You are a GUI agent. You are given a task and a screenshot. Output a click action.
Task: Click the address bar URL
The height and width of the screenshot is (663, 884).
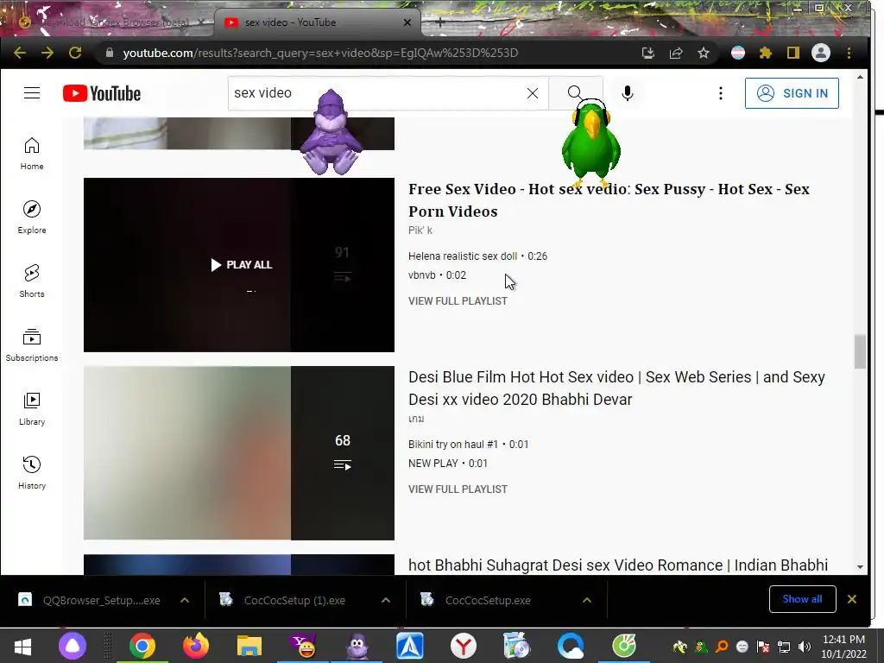[320, 53]
